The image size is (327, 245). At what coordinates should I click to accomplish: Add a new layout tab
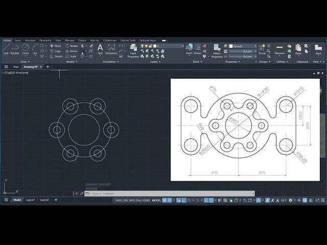(x=56, y=200)
